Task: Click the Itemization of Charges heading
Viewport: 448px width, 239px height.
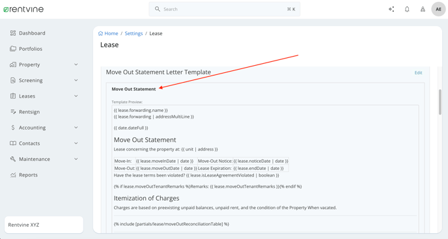Action: (x=147, y=198)
